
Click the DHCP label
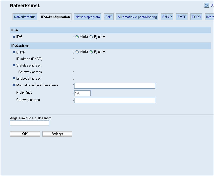(21, 52)
